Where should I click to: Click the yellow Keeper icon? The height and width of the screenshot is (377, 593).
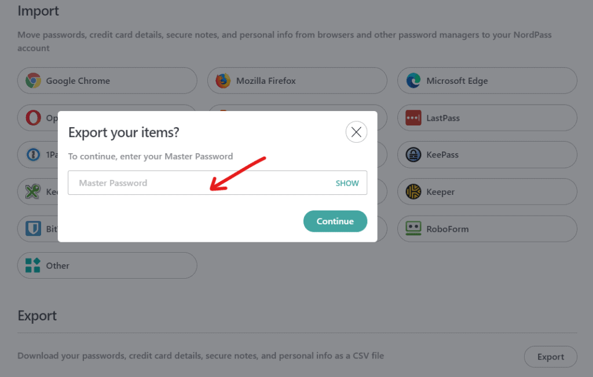tap(413, 192)
